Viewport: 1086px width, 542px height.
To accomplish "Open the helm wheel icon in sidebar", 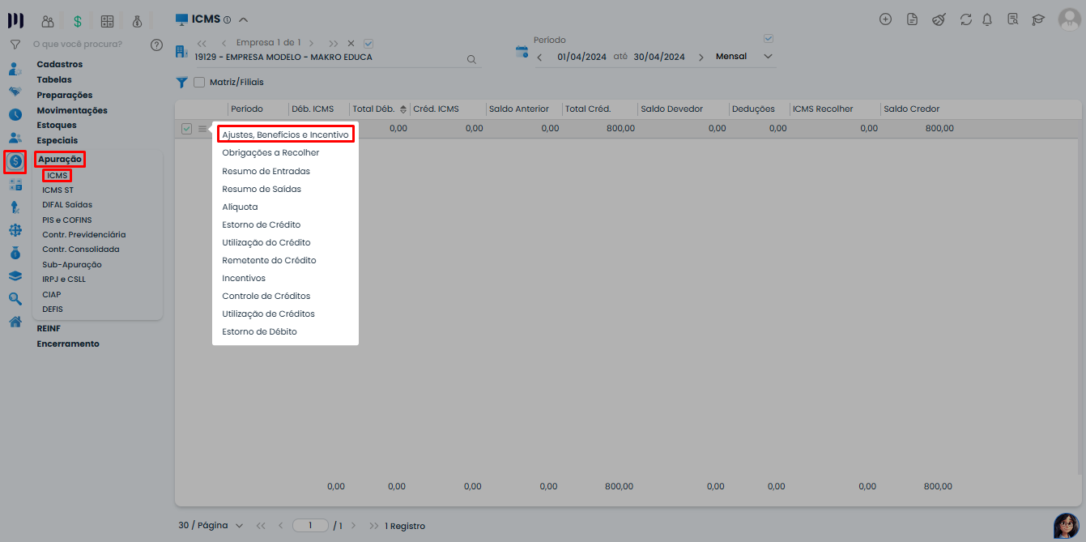I will point(15,230).
